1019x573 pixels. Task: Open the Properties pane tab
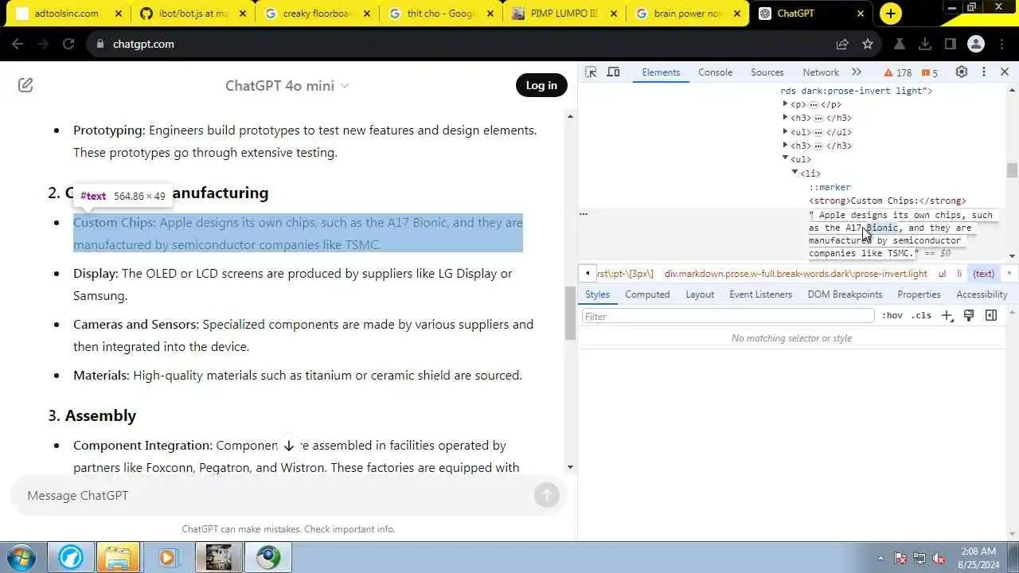click(x=919, y=294)
